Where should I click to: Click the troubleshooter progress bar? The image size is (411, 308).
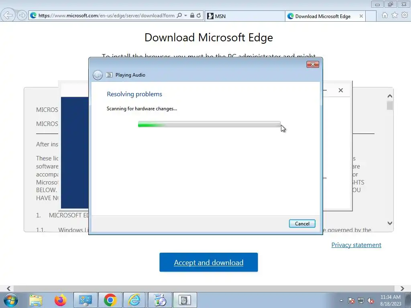pos(209,124)
